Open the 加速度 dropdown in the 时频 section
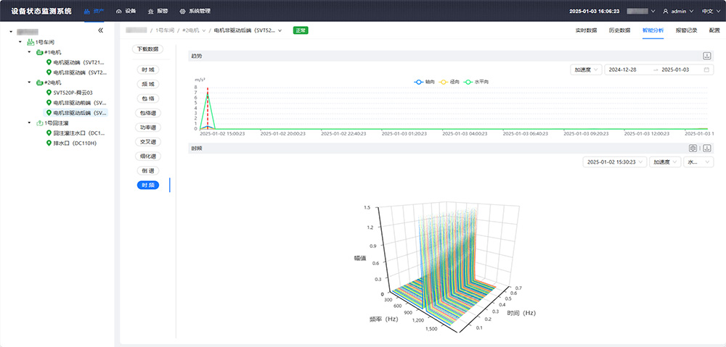The height and width of the screenshot is (347, 726). point(665,162)
